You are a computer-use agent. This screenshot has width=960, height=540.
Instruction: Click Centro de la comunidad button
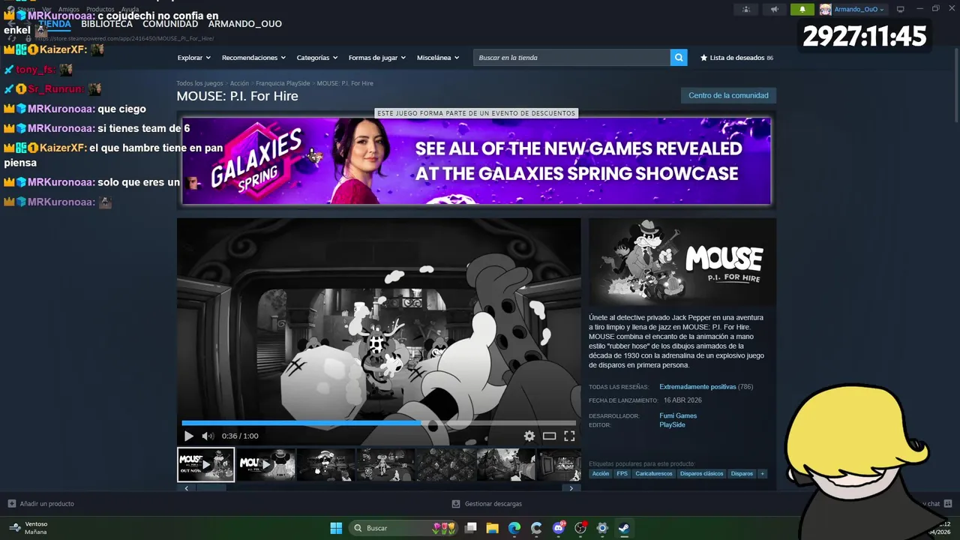(x=728, y=95)
